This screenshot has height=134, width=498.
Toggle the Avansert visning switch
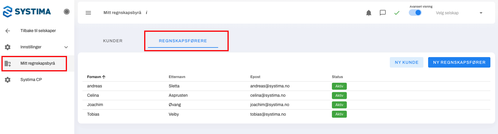(415, 13)
